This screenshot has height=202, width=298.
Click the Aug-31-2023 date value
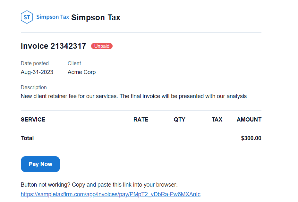(37, 72)
